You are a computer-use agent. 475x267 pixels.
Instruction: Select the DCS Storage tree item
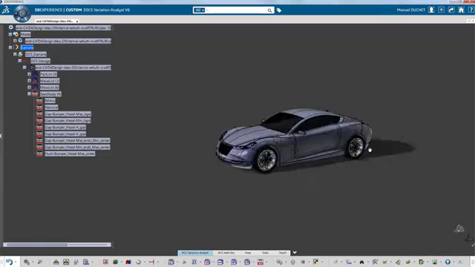[40, 61]
